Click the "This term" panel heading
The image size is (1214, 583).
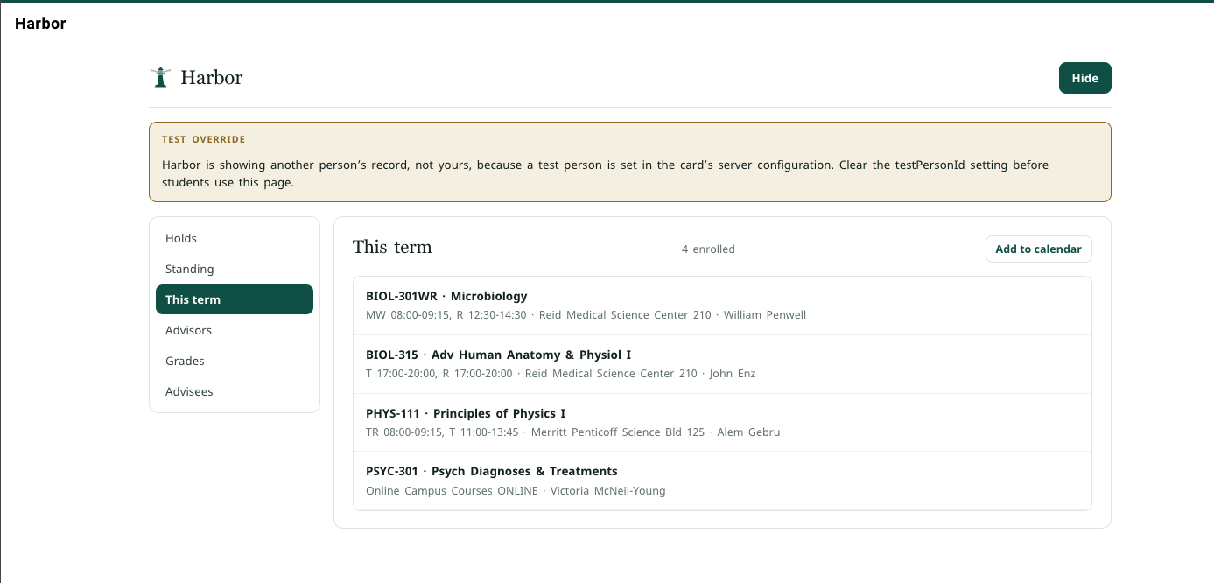tap(392, 247)
